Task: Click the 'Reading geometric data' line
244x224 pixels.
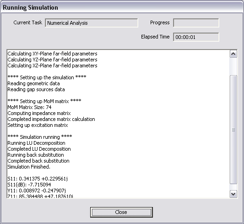Action: coord(33,83)
